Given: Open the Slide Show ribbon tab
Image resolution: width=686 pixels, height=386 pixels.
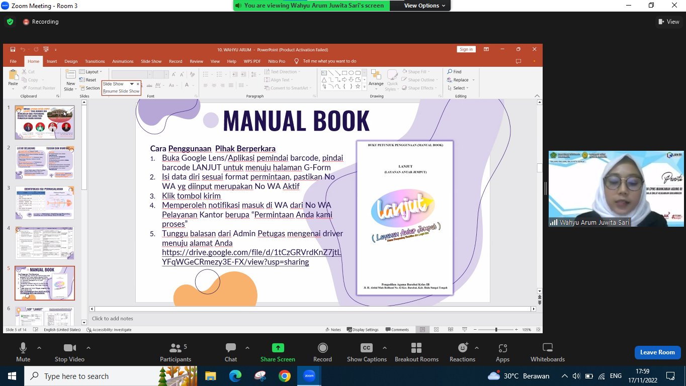Looking at the screenshot, I should (x=151, y=61).
